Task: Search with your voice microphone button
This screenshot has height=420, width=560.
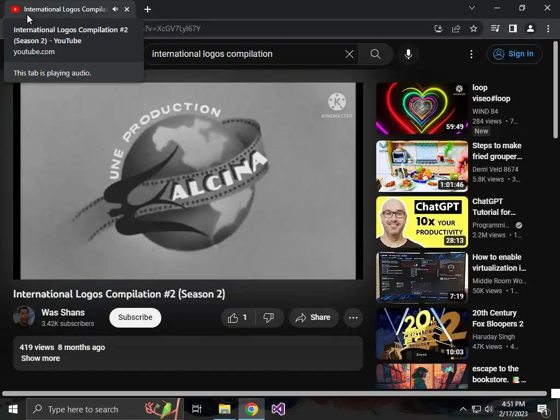Action: coord(408,54)
